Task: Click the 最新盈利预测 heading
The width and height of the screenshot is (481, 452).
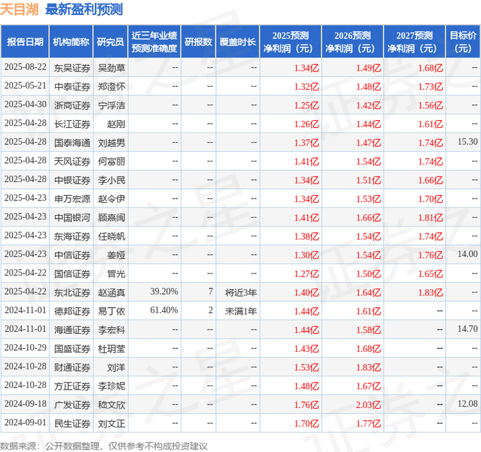Action: (84, 9)
